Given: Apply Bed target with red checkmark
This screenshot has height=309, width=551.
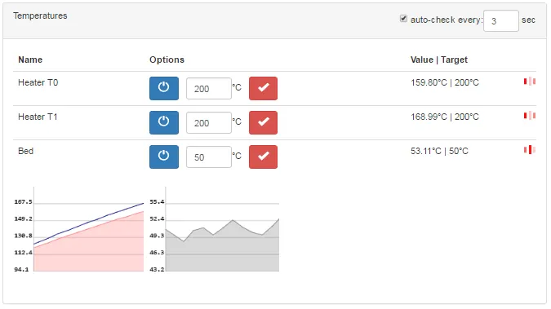Looking at the screenshot, I should [263, 157].
